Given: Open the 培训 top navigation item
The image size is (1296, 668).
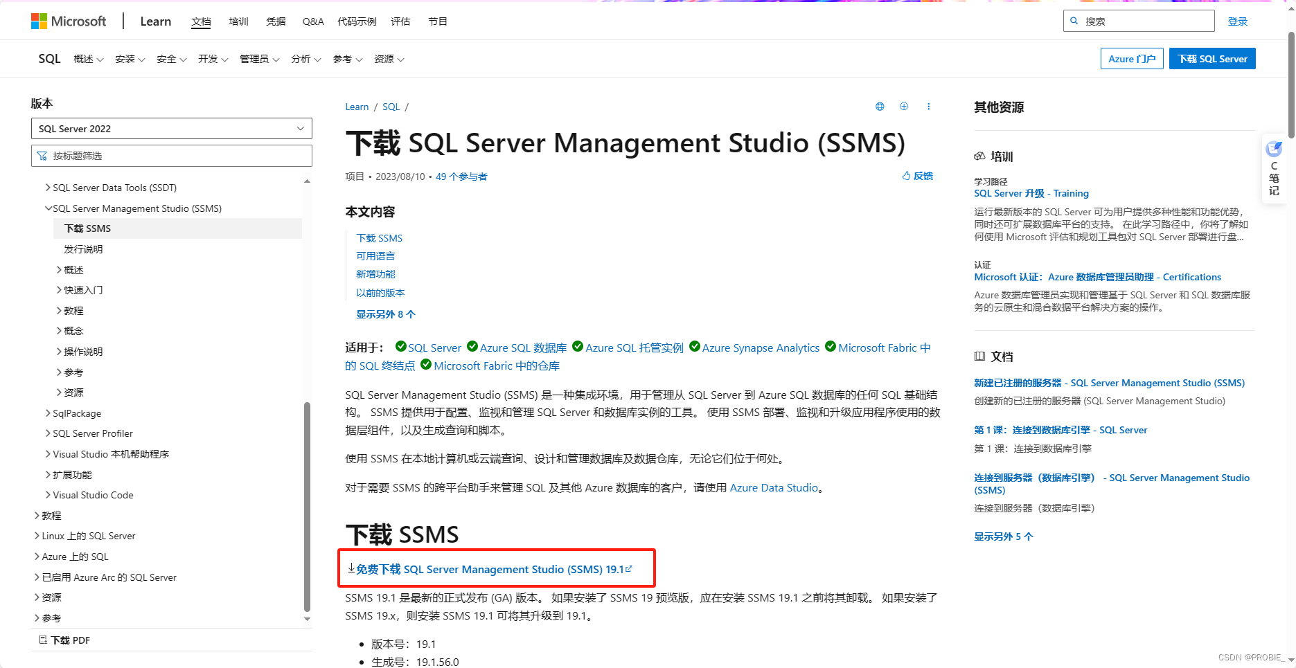Looking at the screenshot, I should (238, 21).
